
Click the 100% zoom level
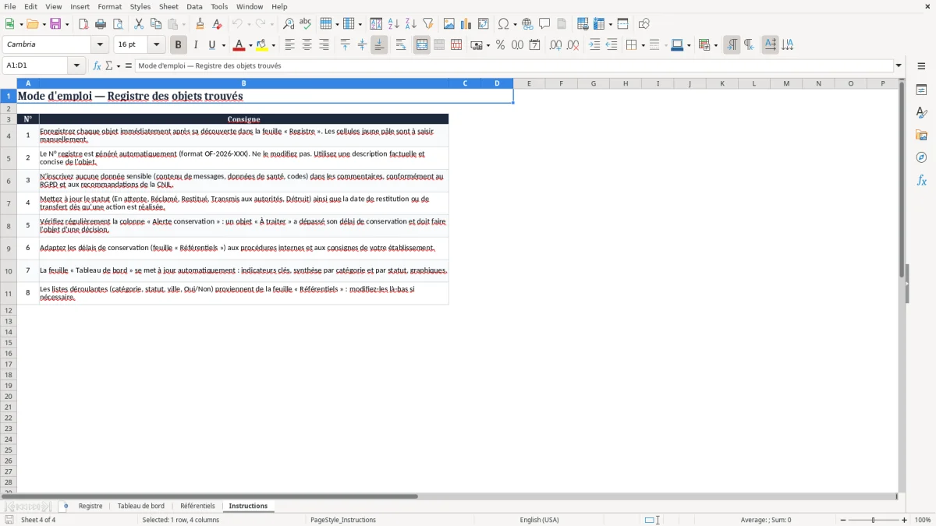923,520
